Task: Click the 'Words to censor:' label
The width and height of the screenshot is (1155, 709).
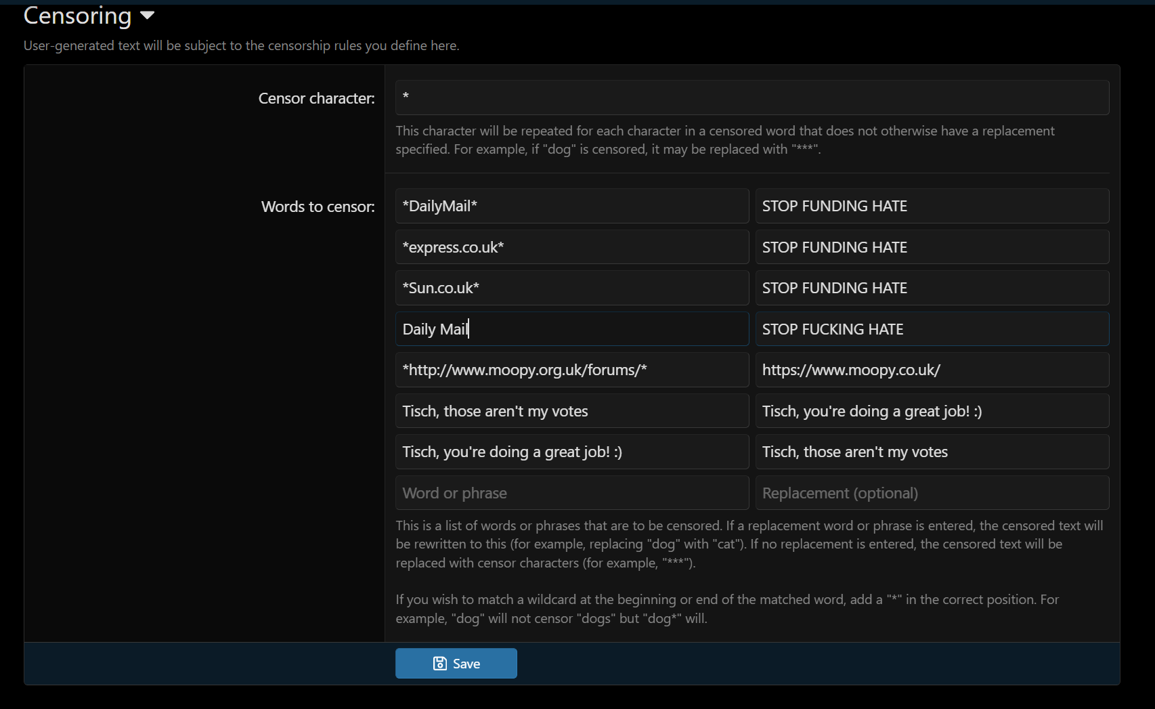Action: point(318,207)
